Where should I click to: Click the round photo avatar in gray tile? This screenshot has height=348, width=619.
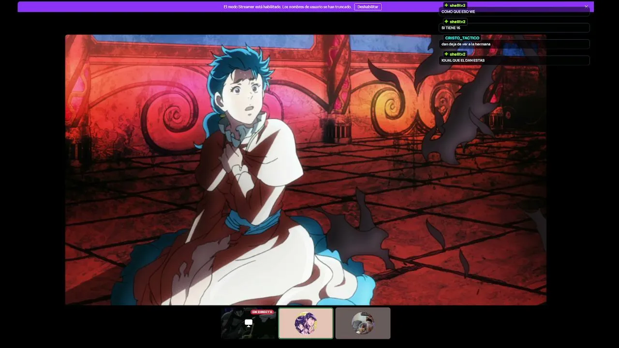pyautogui.click(x=363, y=323)
